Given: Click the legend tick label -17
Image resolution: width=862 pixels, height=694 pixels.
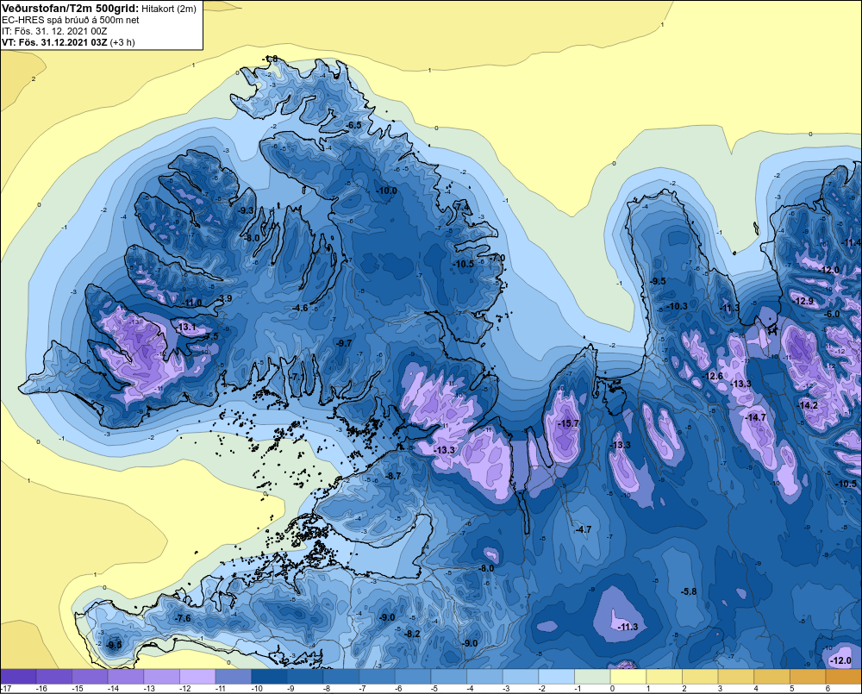Looking at the screenshot, I should 6,689.
